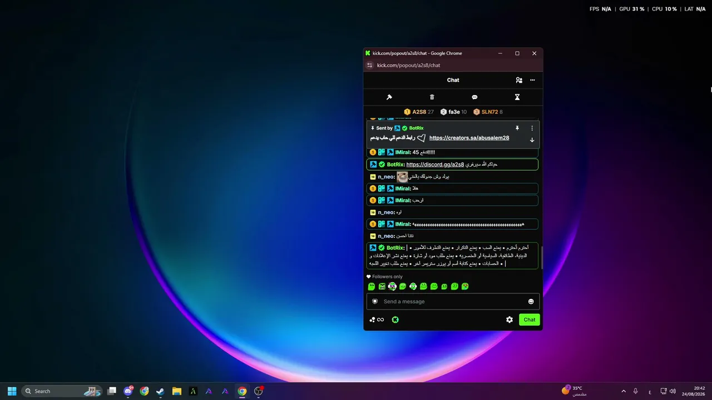Open Task View from the taskbar

(x=112, y=391)
